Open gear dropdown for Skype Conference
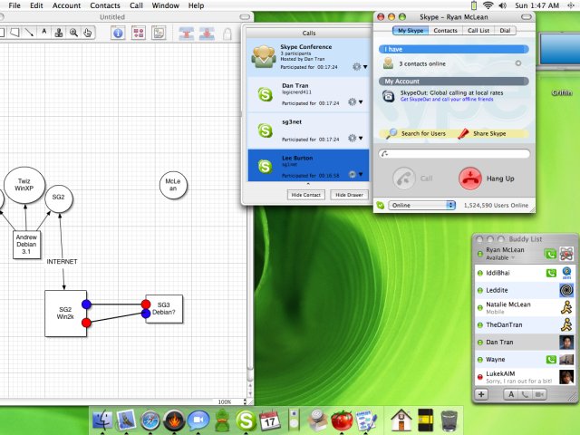 [x=360, y=66]
